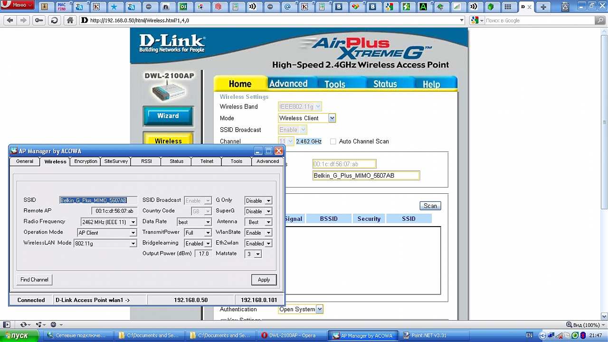The width and height of the screenshot is (608, 342).
Task: Expand the Radio Frequency dropdown
Action: point(133,222)
